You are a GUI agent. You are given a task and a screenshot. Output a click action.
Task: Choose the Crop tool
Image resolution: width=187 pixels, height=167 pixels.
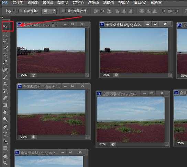(5, 55)
